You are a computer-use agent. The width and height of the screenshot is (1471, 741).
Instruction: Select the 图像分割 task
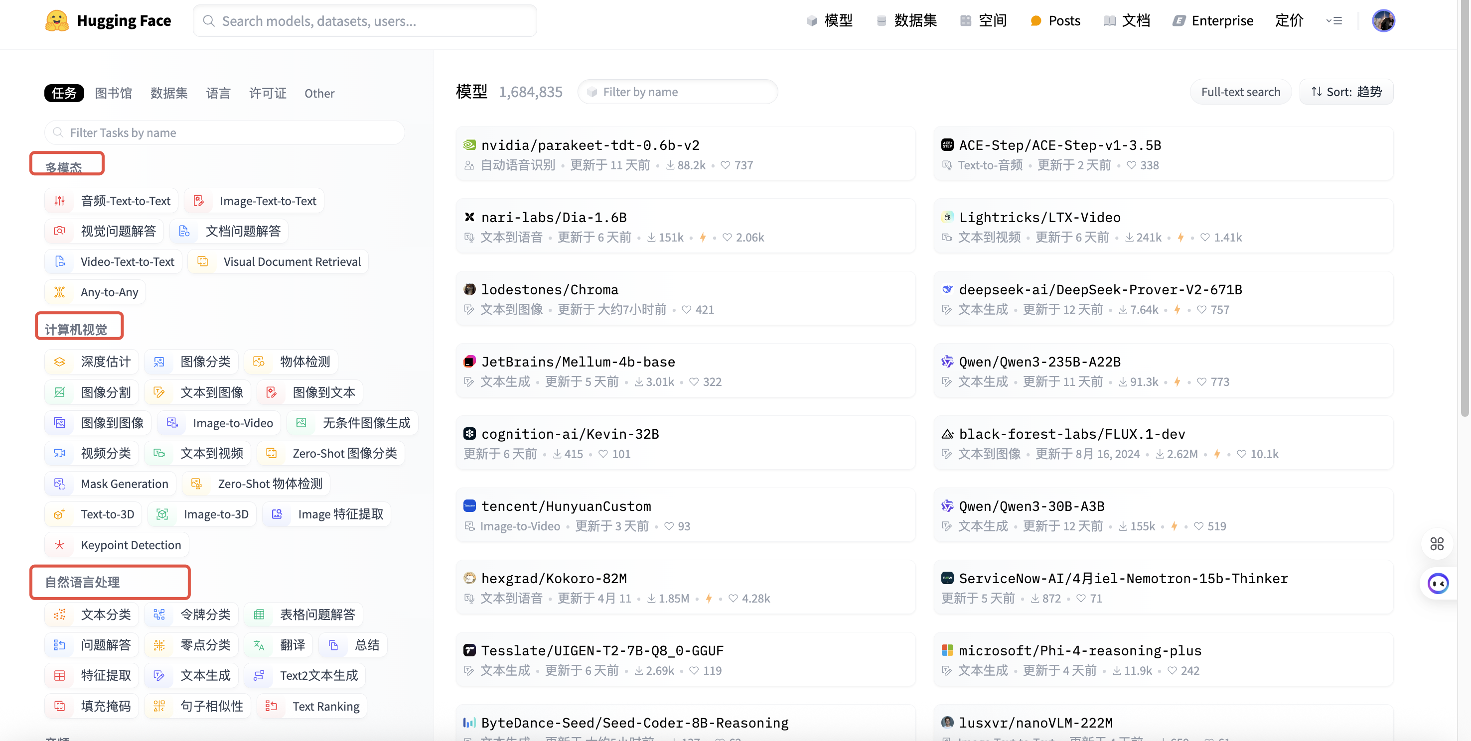click(91, 392)
